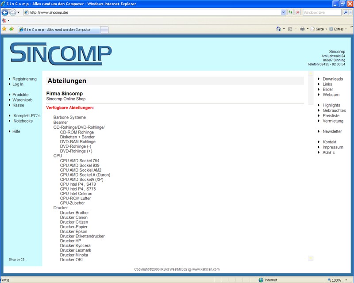Viewport: 354px width, 283px height.
Task: Go to the Warenkorb page
Action: coord(22,100)
